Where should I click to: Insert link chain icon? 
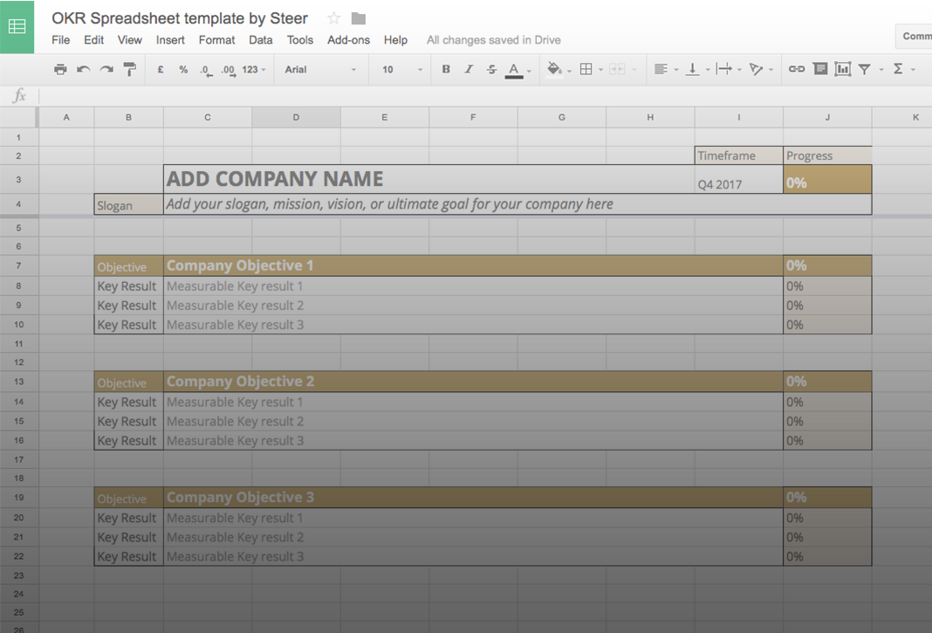tap(797, 69)
